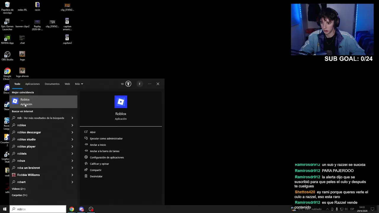
Task: Expand arrow next to robux
Action: click(x=72, y=161)
